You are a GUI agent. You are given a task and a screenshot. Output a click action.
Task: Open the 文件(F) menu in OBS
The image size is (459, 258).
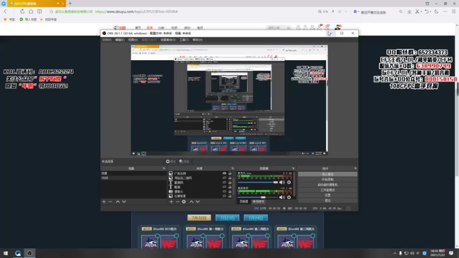click(107, 40)
